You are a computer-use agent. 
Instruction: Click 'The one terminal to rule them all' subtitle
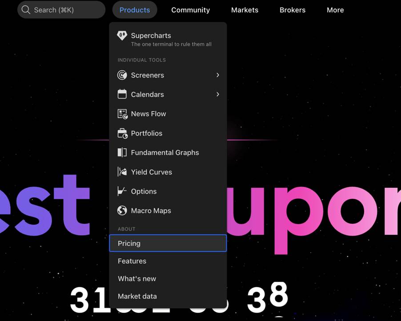171,44
